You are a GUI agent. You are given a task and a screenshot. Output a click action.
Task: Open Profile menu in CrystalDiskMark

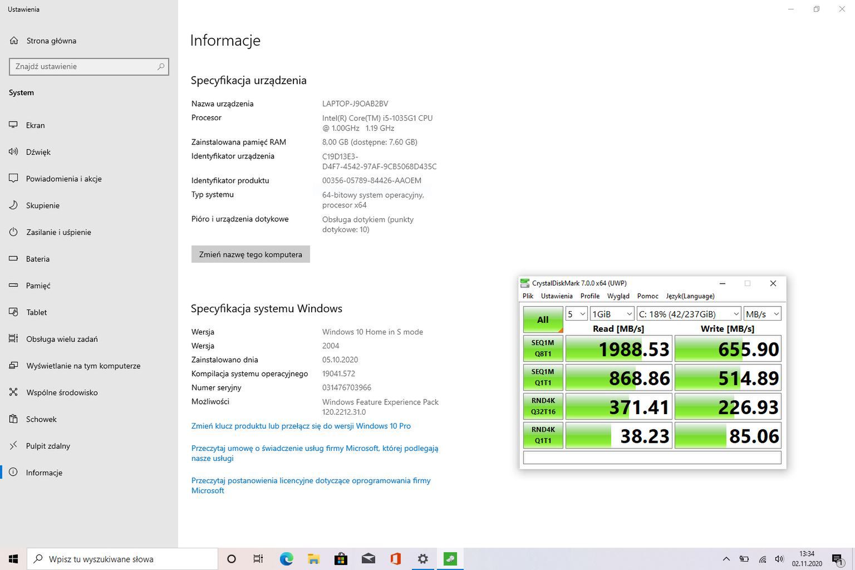tap(590, 296)
